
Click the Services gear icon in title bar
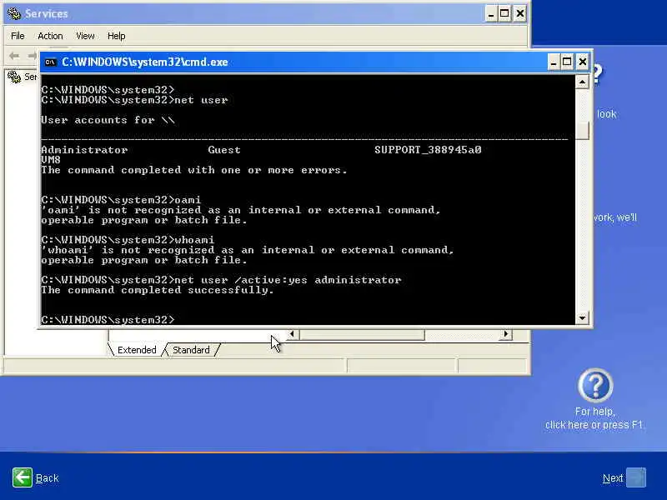(x=14, y=13)
